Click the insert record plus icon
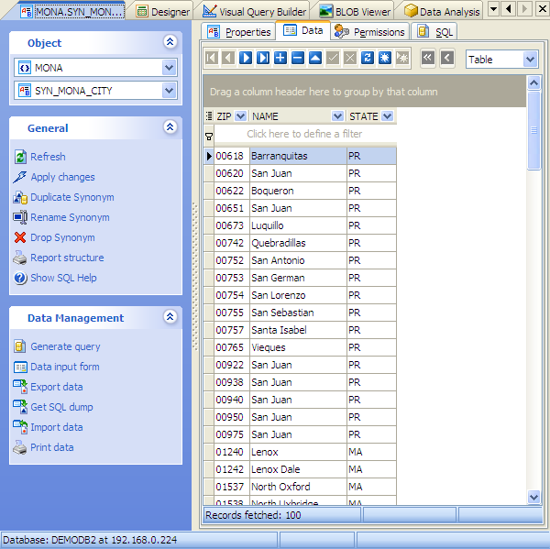 point(280,59)
